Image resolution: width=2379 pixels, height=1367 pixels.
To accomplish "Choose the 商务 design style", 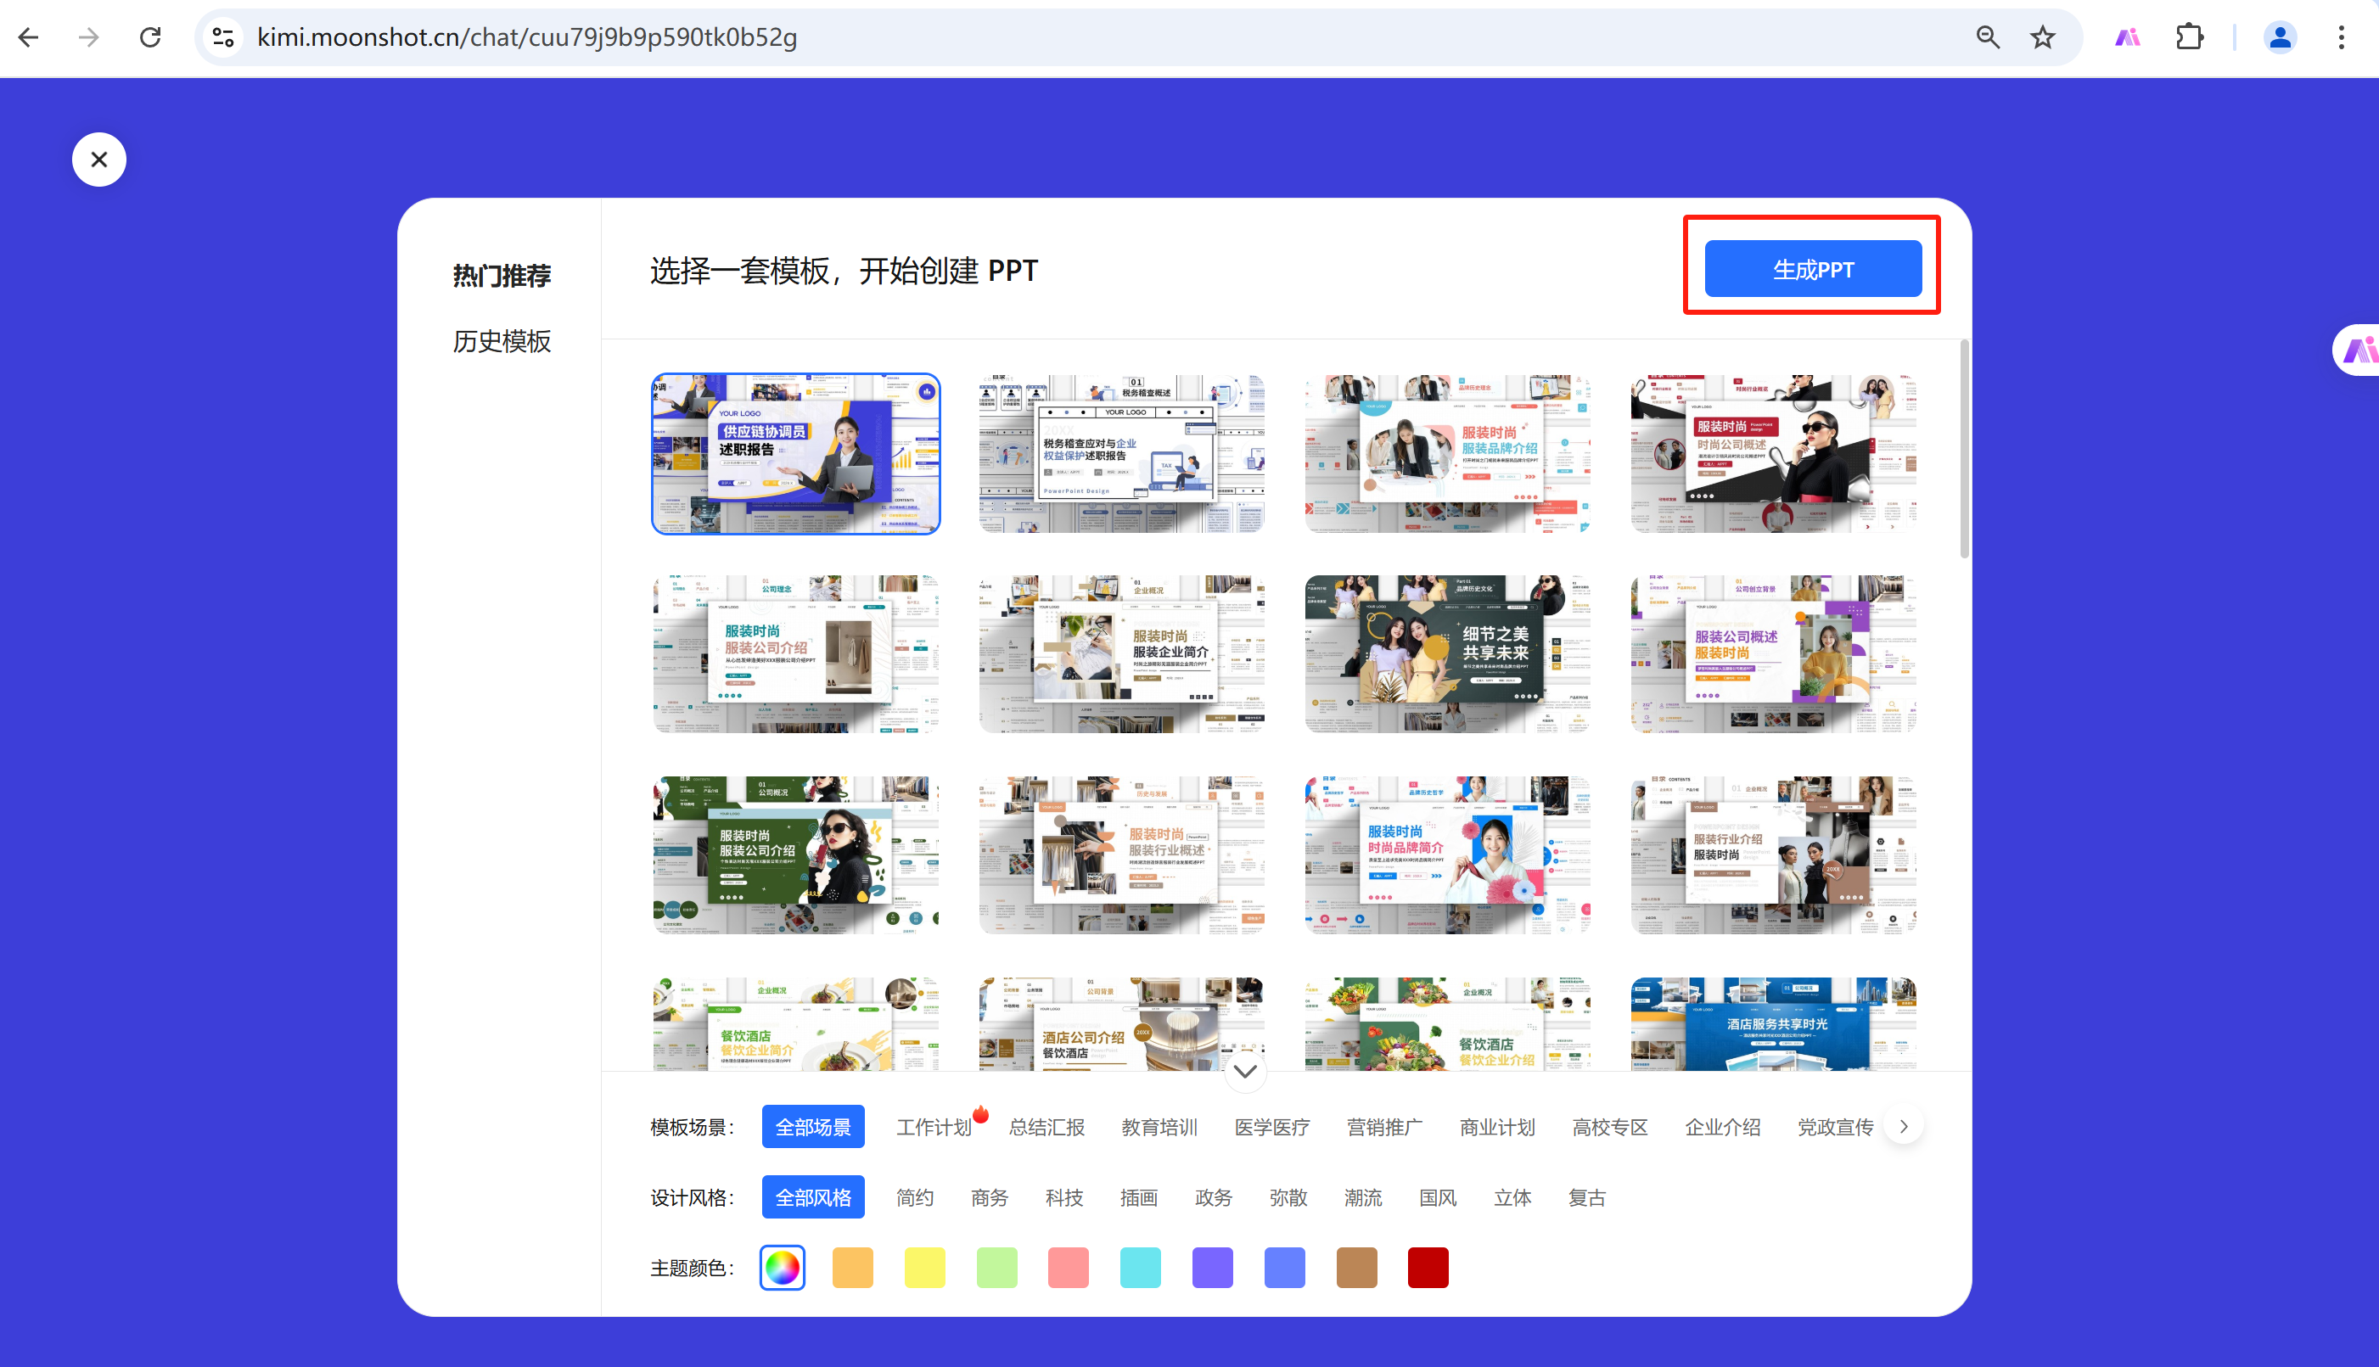I will click(990, 1197).
